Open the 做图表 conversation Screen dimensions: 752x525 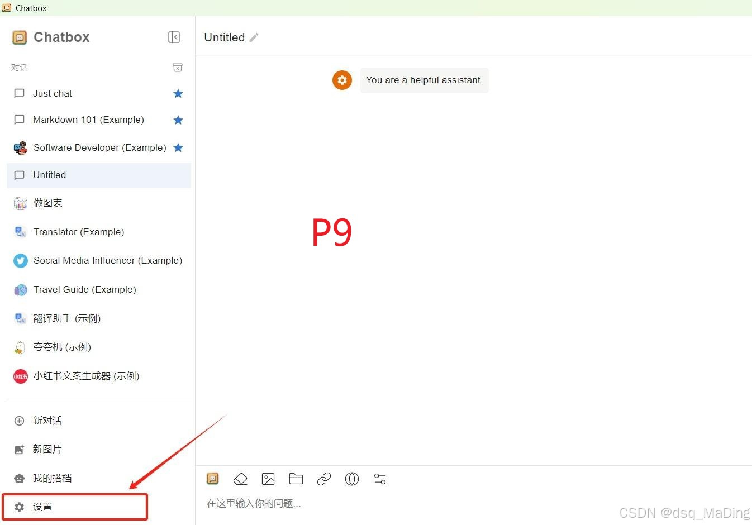pyautogui.click(x=99, y=203)
